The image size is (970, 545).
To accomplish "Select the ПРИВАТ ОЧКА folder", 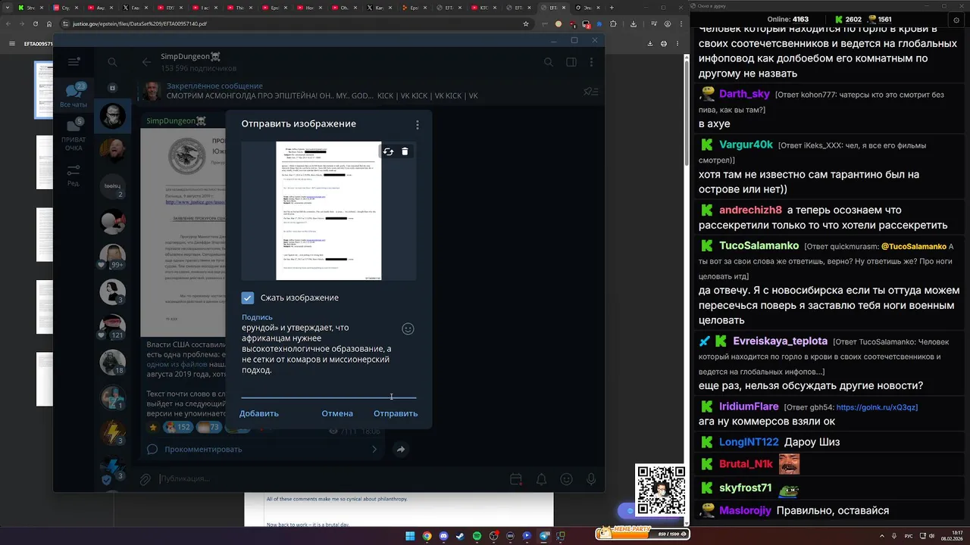I will pyautogui.click(x=74, y=135).
